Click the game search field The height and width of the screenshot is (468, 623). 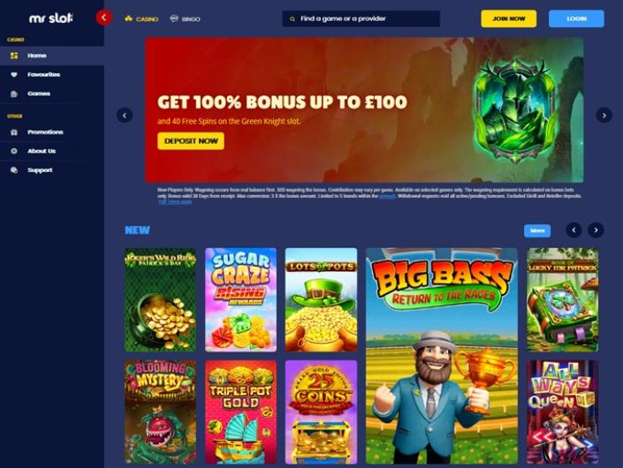pyautogui.click(x=361, y=19)
